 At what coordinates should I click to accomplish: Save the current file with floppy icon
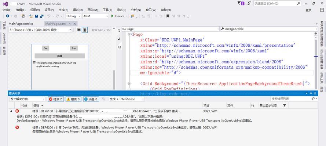pyautogui.click(x=36, y=16)
